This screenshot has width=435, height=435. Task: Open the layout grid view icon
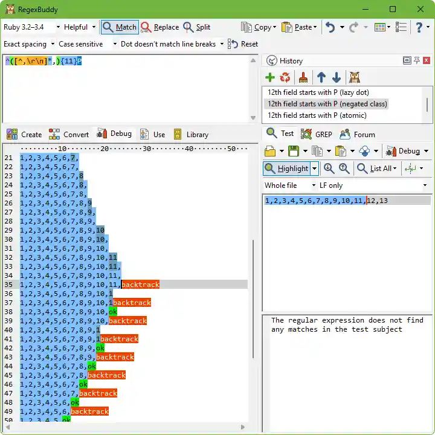click(380, 27)
